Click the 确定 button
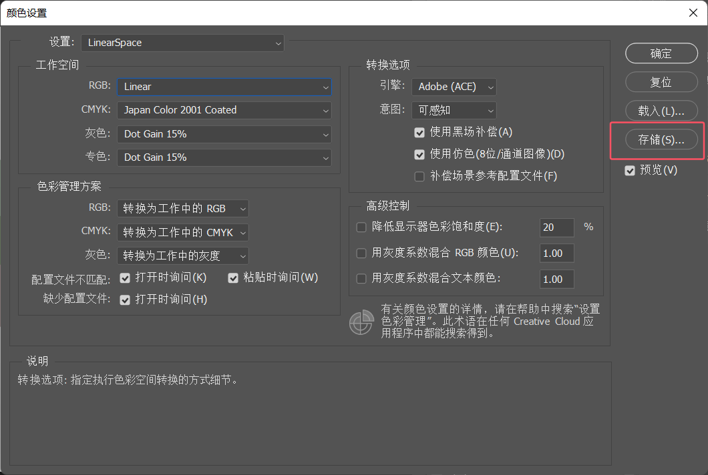This screenshot has width=708, height=475. 661,53
